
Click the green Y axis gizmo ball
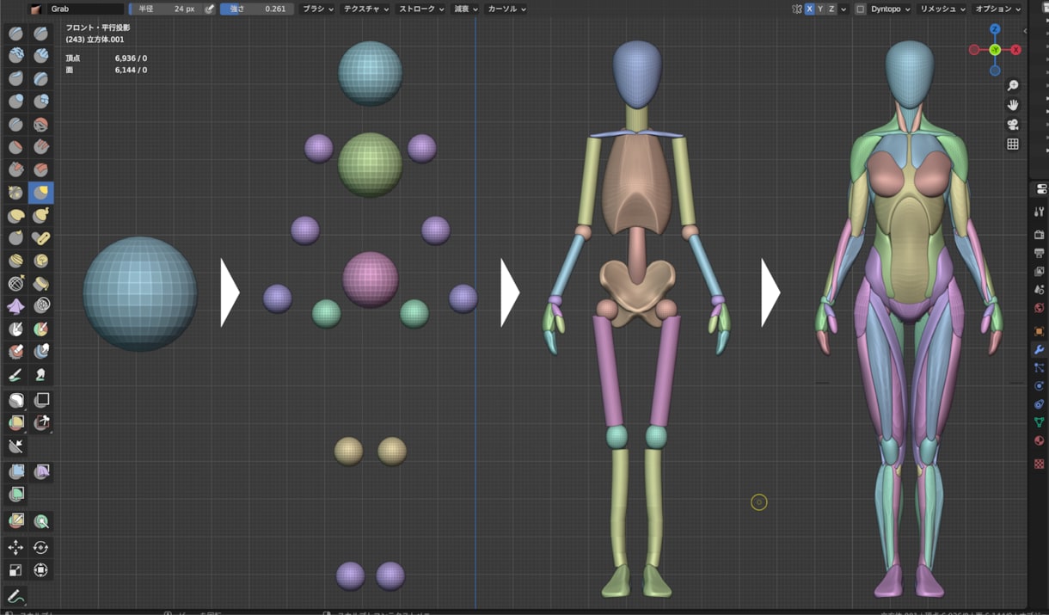coord(995,50)
